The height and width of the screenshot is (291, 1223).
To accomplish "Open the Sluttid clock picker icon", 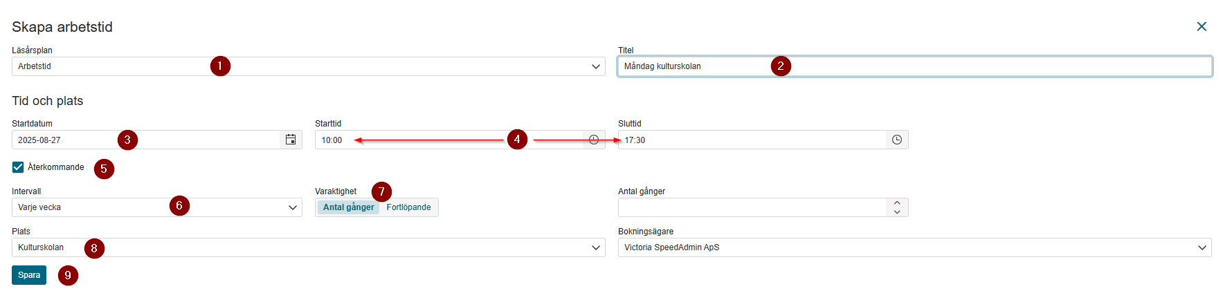I will (x=897, y=140).
